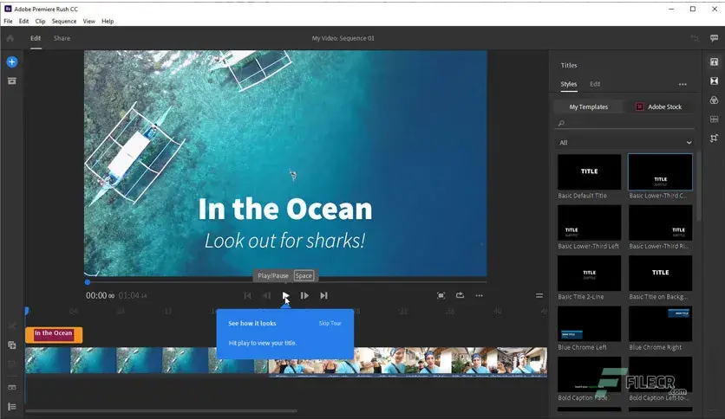The height and width of the screenshot is (419, 725).
Task: Jump to the next edit point
Action: click(x=323, y=295)
